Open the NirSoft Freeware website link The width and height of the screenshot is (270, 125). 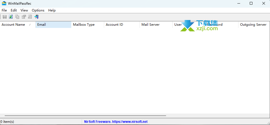pyautogui.click(x=116, y=121)
